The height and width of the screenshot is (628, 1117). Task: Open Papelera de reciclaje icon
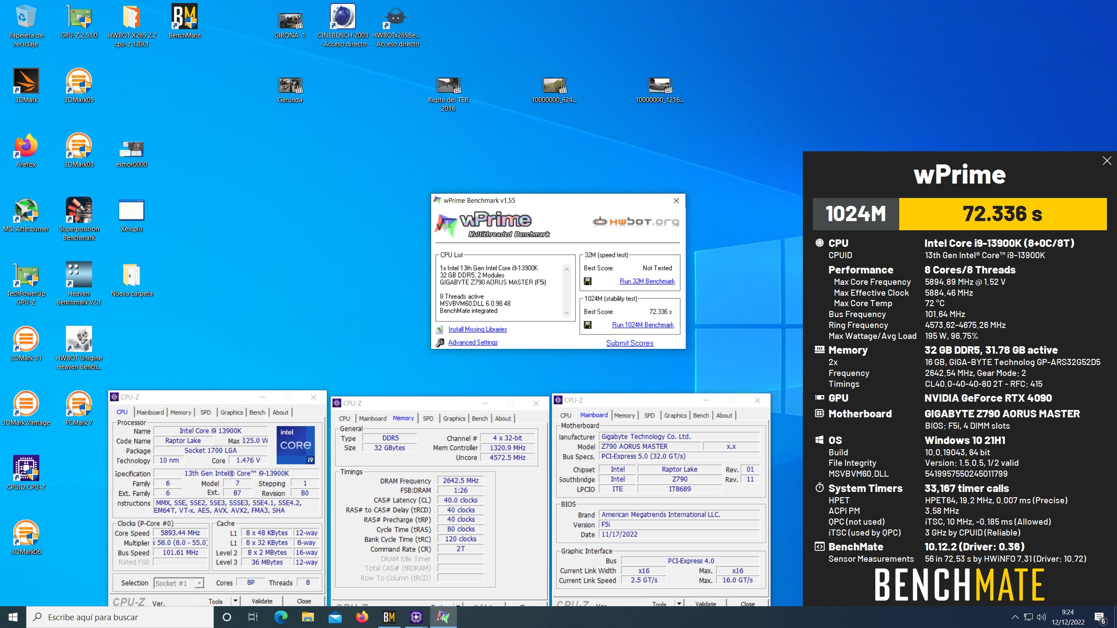(x=26, y=25)
